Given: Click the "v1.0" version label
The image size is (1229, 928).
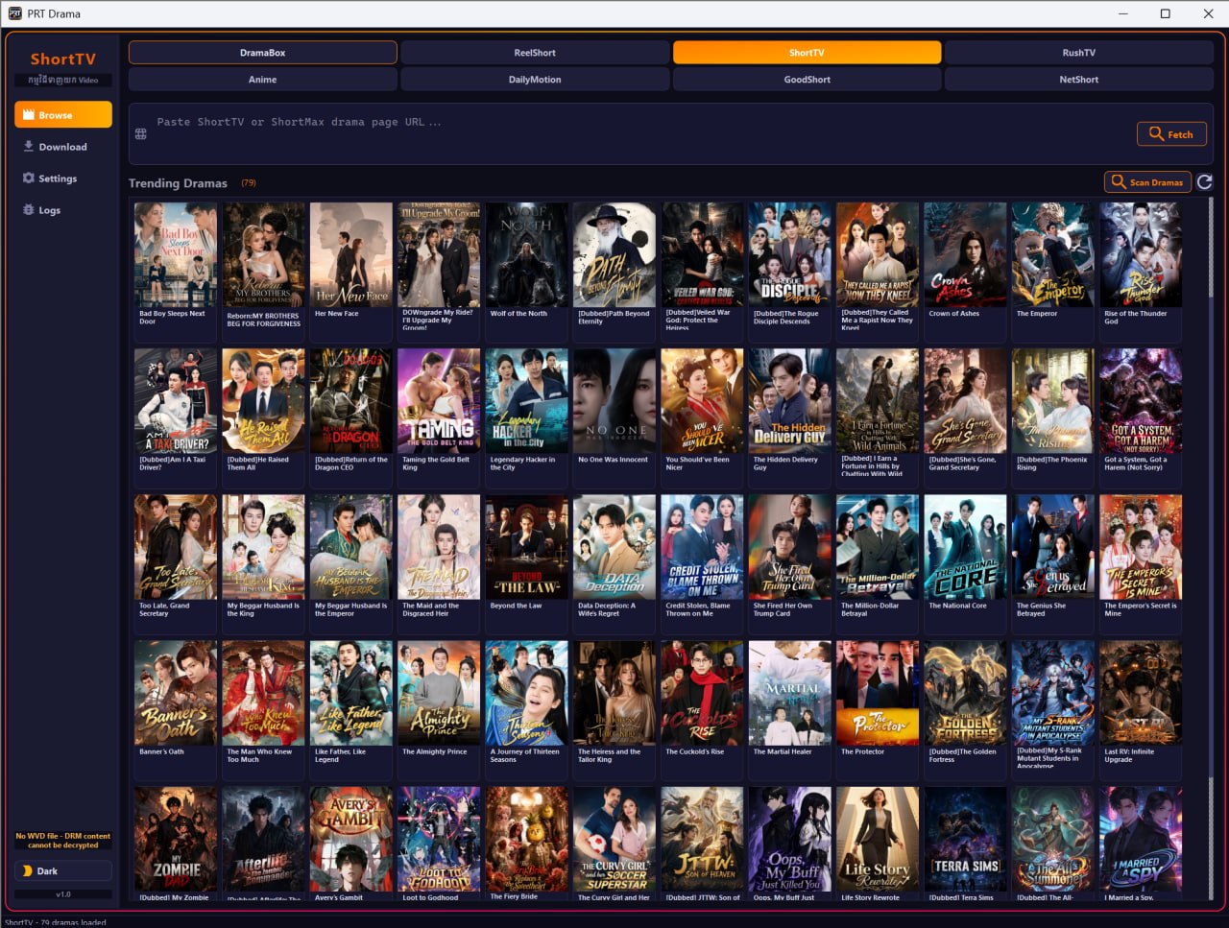Looking at the screenshot, I should pyautogui.click(x=63, y=894).
